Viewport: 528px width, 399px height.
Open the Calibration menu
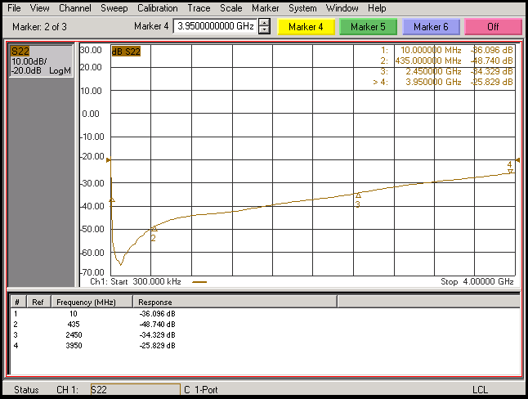coord(157,7)
